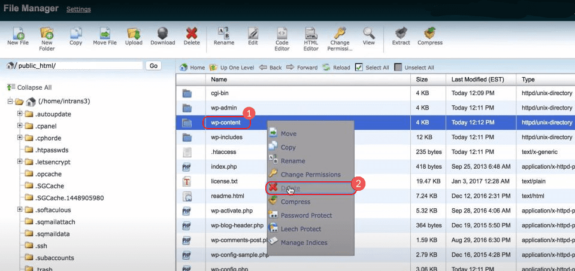Open the Settings link in the header

78,10
